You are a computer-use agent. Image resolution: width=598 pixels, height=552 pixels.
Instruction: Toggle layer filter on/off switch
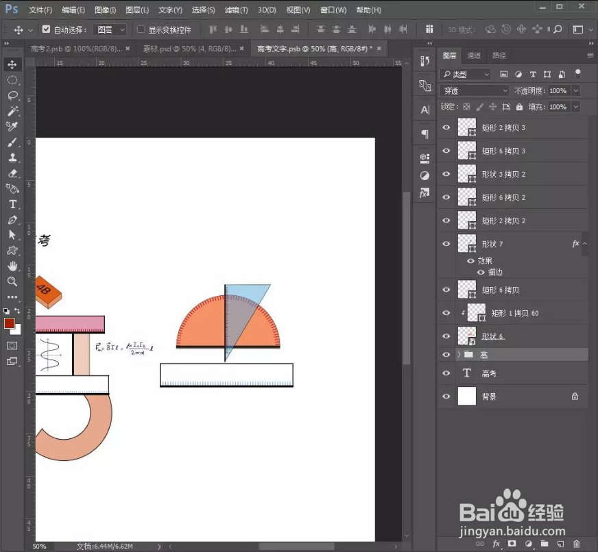(578, 73)
